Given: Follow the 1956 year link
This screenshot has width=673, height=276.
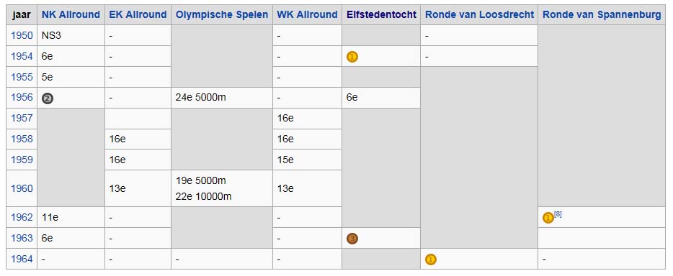Looking at the screenshot, I should tap(22, 98).
